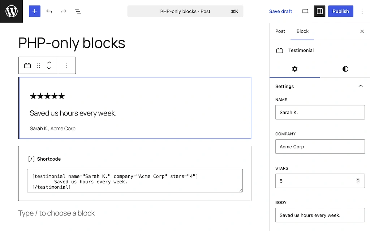The height and width of the screenshot is (231, 370).
Task: Click the Settings panel heading
Action: click(x=284, y=86)
